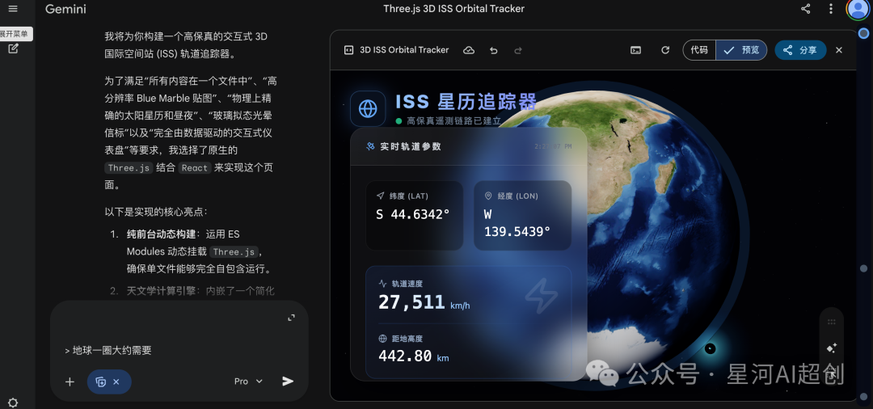This screenshot has width=873, height=409.
Task: Open the three-dot more options menu
Action: click(x=831, y=9)
